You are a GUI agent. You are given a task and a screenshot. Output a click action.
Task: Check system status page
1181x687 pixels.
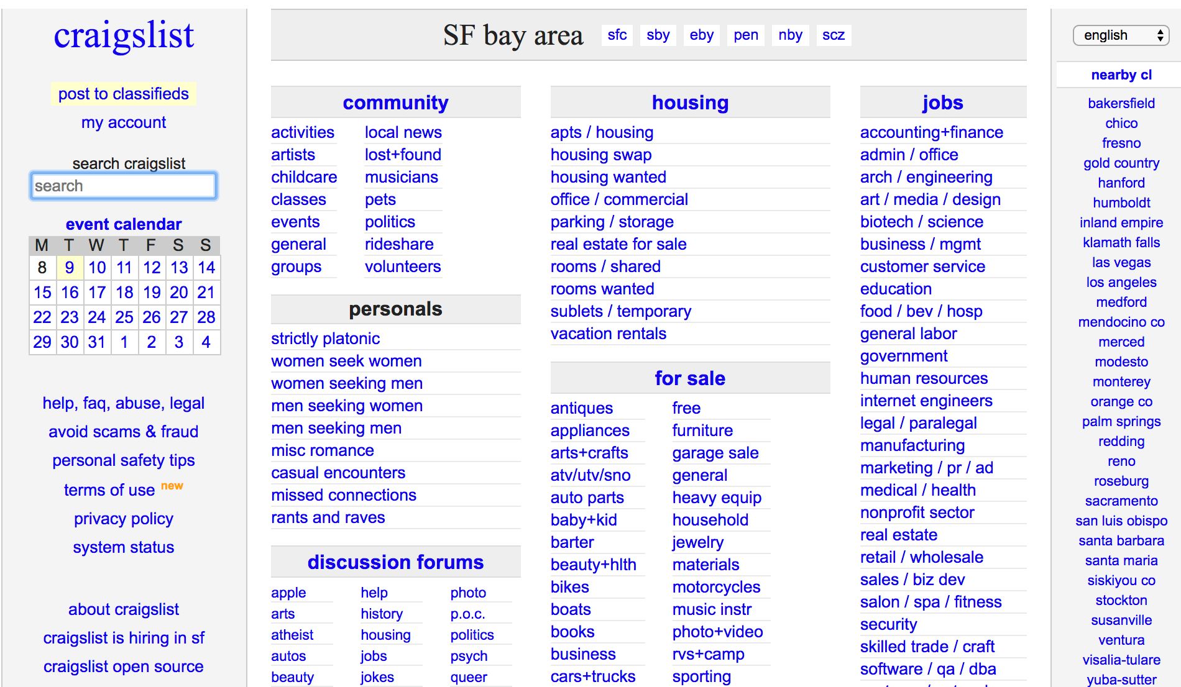coord(124,547)
